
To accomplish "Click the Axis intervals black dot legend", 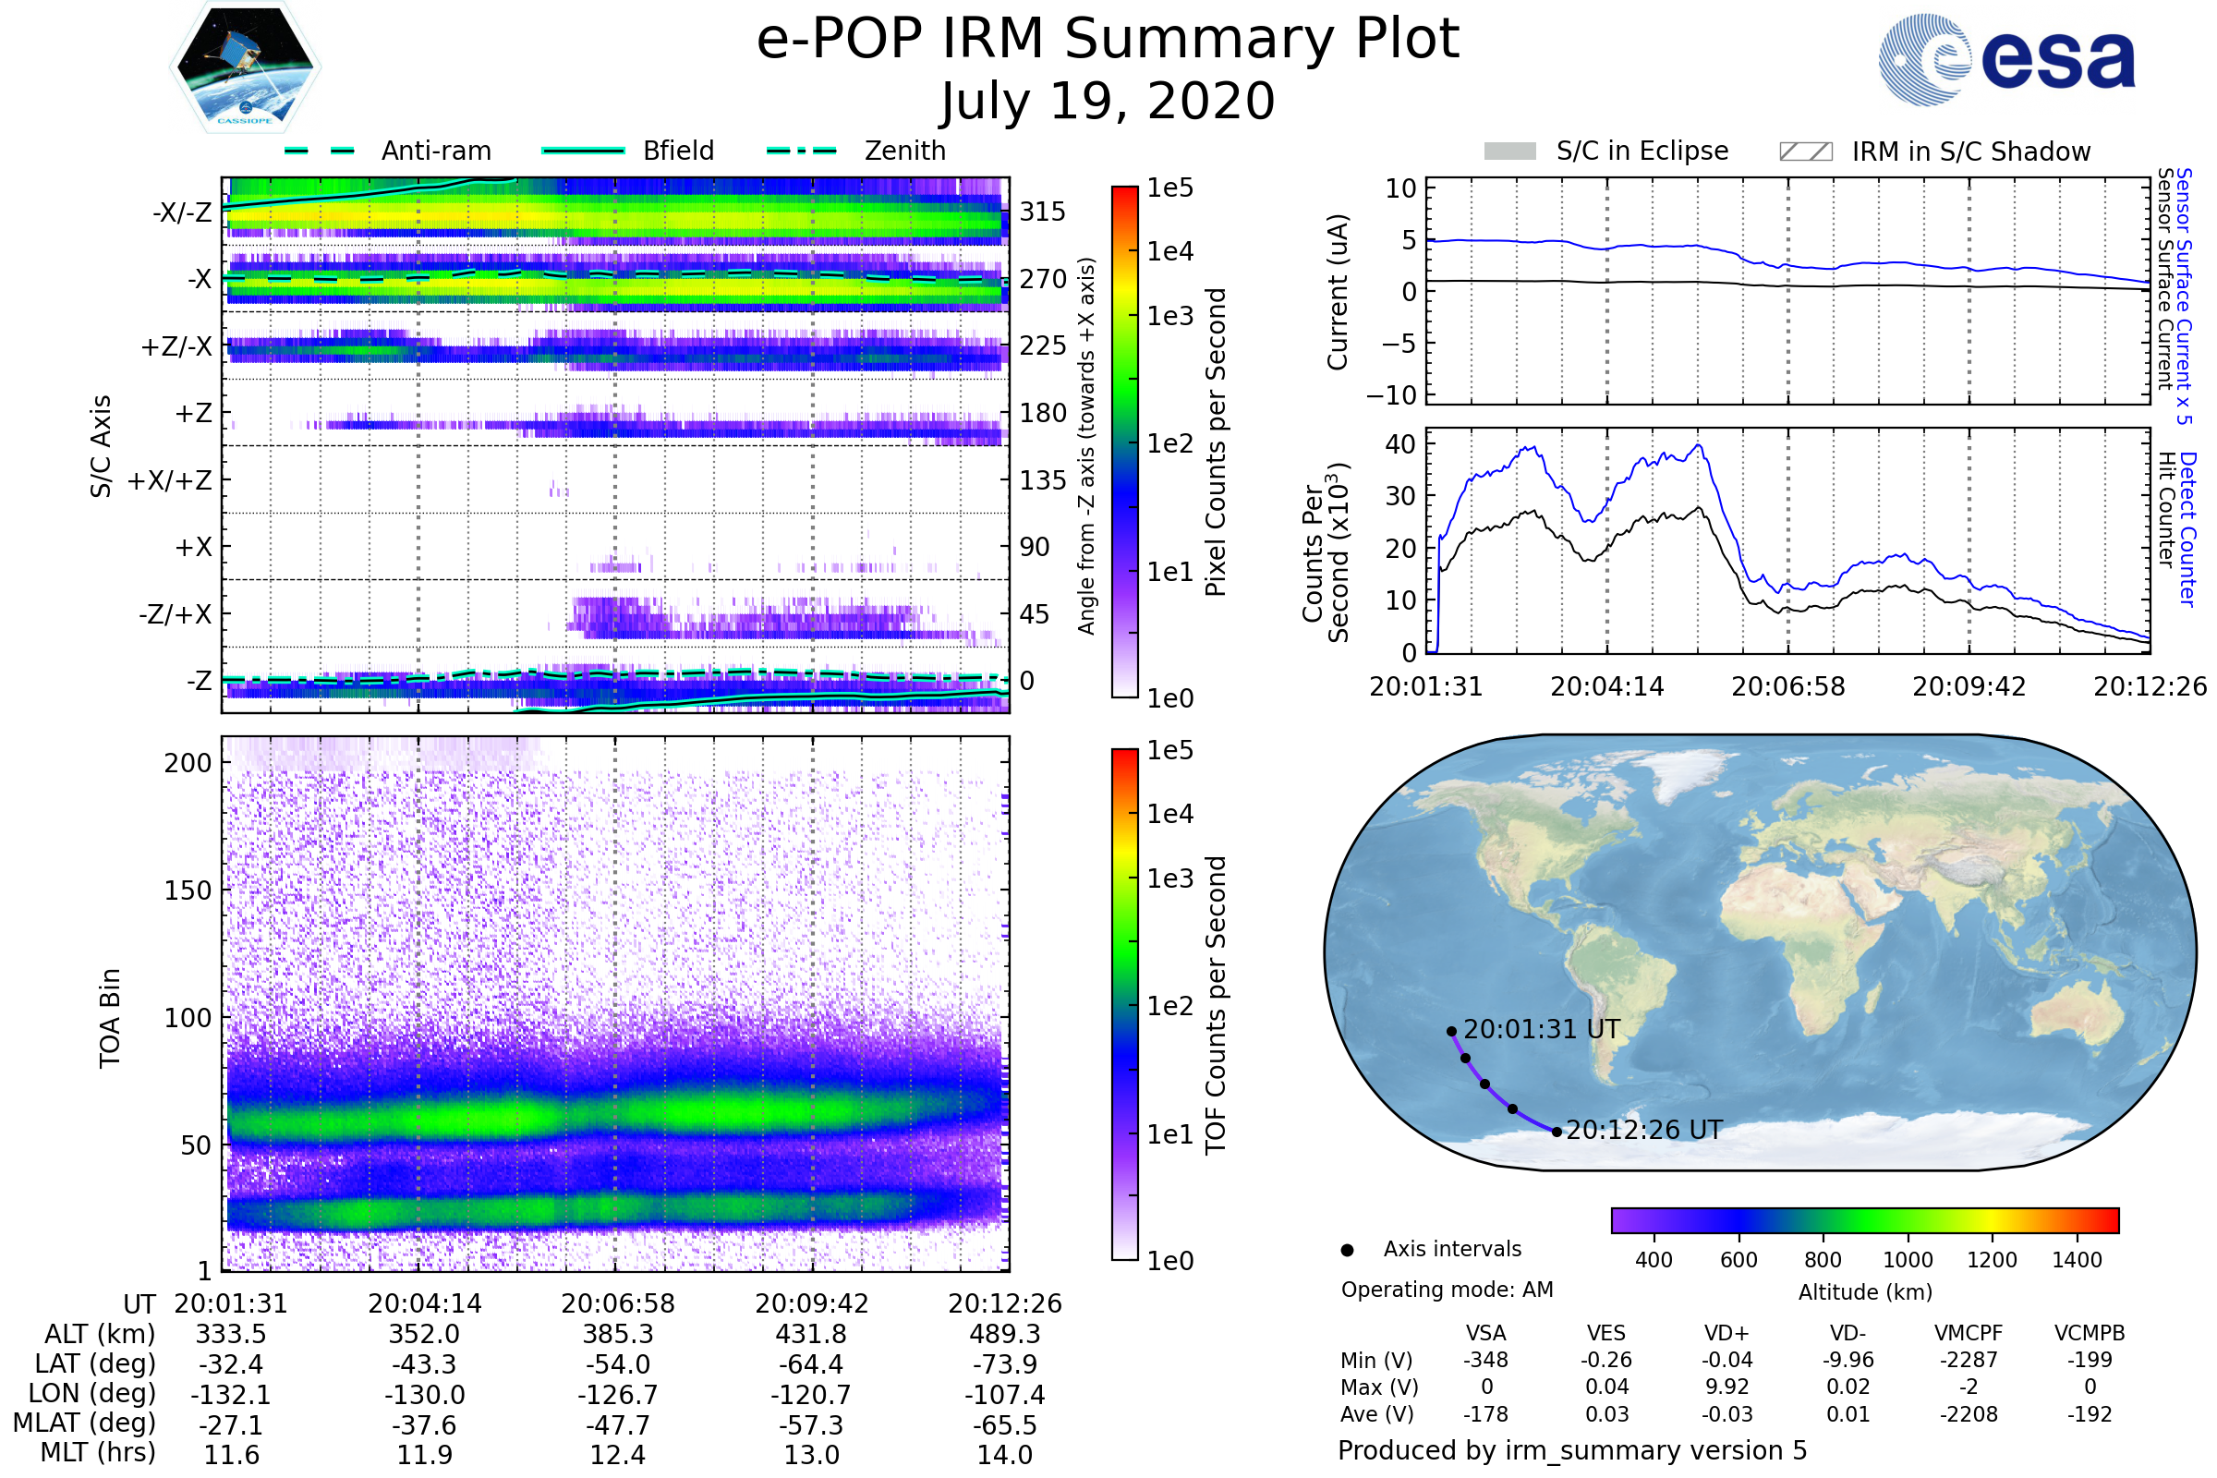I will point(1347,1250).
